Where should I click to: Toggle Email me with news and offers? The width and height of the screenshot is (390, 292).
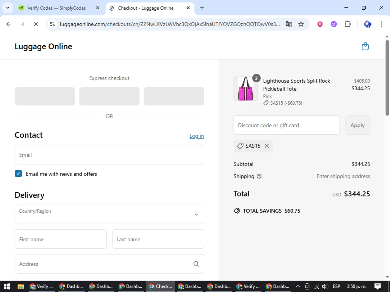[x=18, y=174]
